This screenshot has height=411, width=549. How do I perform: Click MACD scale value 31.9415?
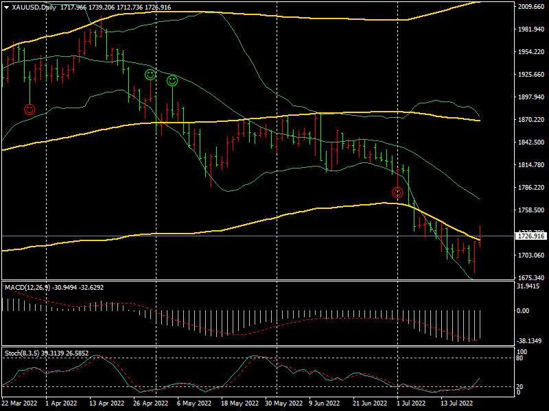(528, 286)
